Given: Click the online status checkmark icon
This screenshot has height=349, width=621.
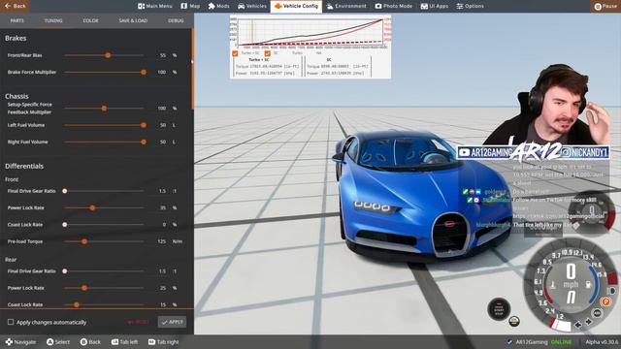Looking at the screenshot, I should (509, 342).
